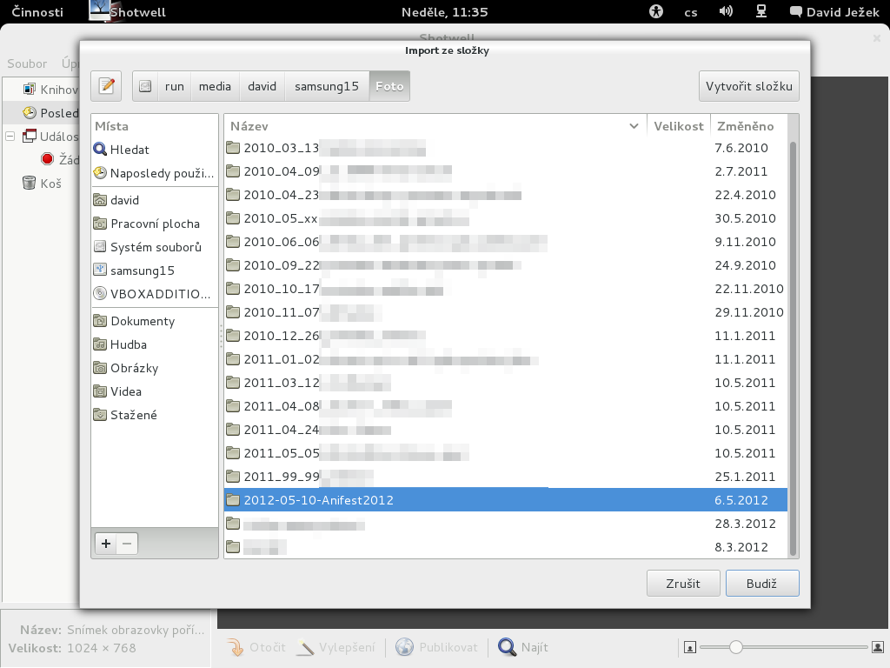
Task: Open the Obrázky bookmark in sidebar
Action: (155, 368)
